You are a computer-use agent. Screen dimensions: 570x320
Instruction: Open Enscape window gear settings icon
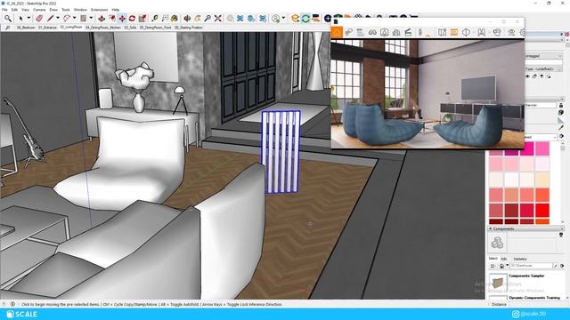[x=523, y=32]
